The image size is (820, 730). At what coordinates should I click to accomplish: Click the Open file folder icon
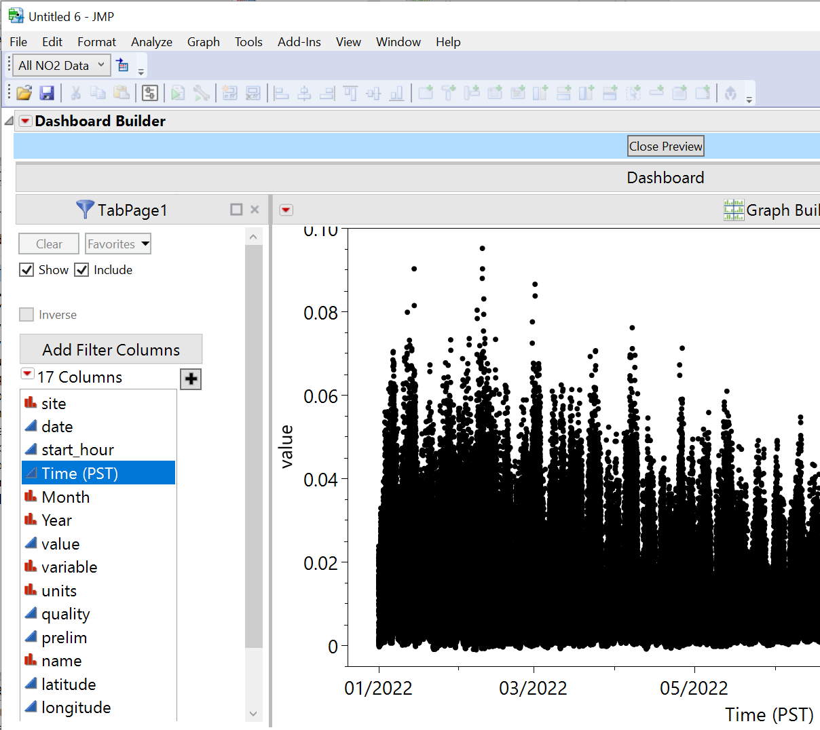24,93
